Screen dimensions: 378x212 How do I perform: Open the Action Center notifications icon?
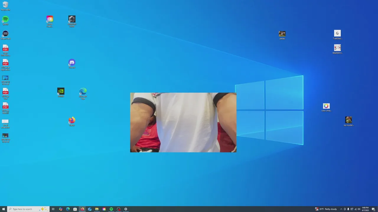[373, 209]
